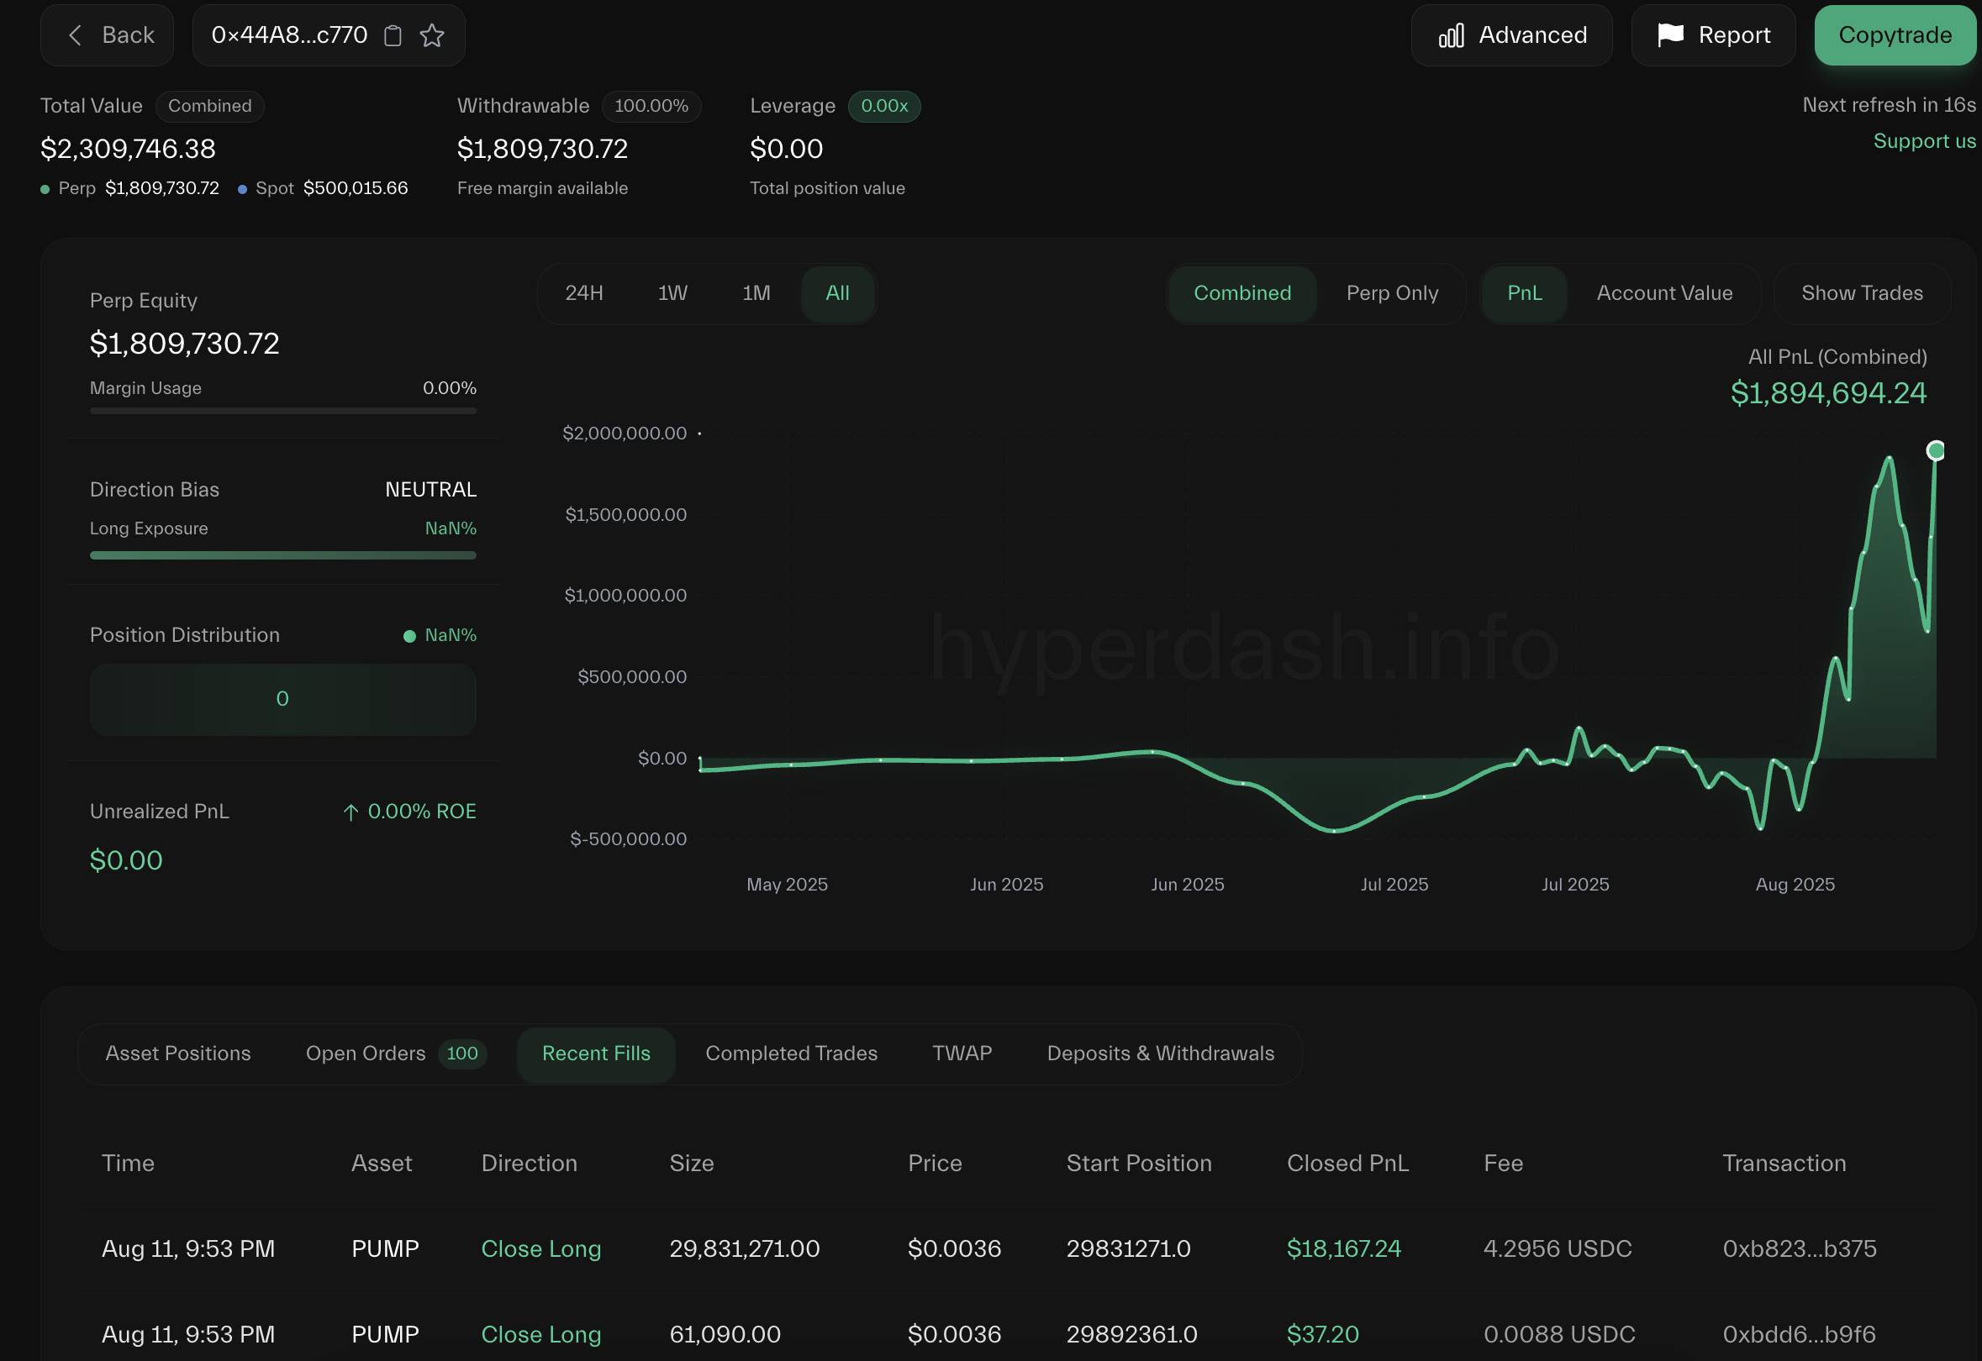Open the TWAP tab

962,1054
